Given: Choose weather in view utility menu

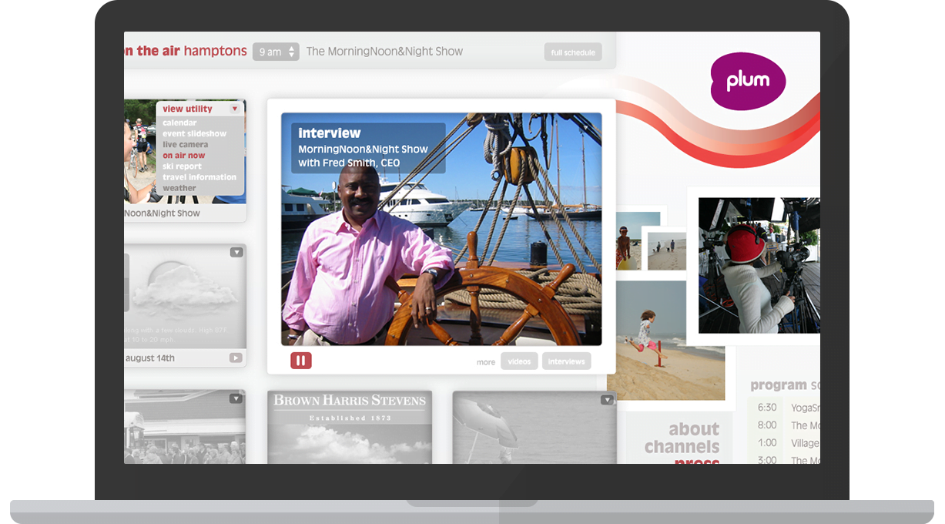Looking at the screenshot, I should coord(179,187).
